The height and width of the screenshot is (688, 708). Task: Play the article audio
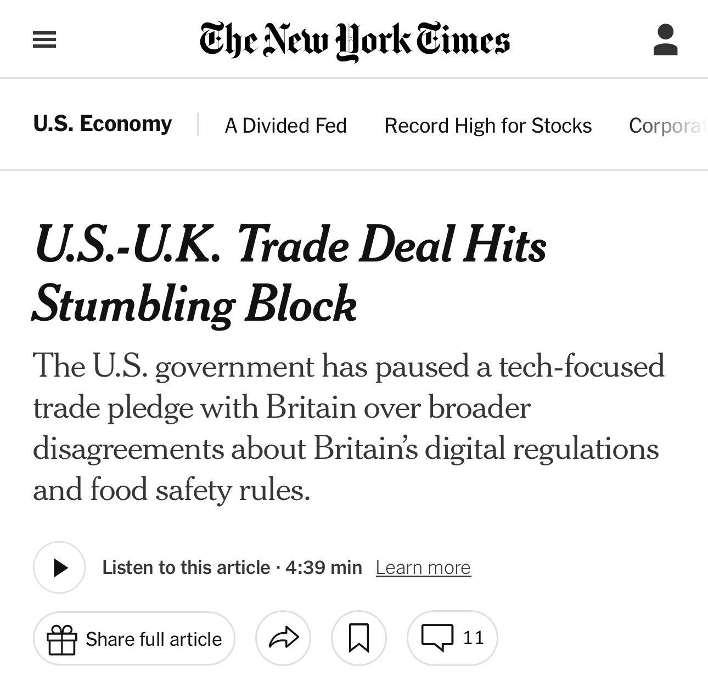coord(59,567)
